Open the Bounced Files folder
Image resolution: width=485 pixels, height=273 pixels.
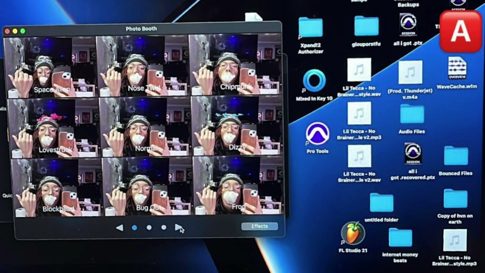pos(456,156)
